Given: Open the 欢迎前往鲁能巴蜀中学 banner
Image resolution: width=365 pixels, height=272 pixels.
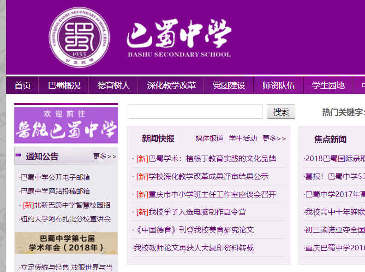Looking at the screenshot, I should click(66, 125).
